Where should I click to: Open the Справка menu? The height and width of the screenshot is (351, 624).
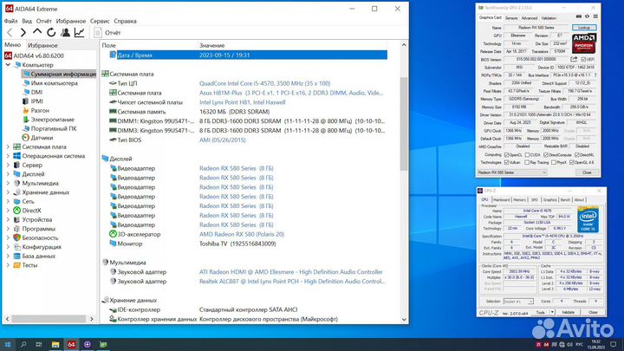pos(125,21)
